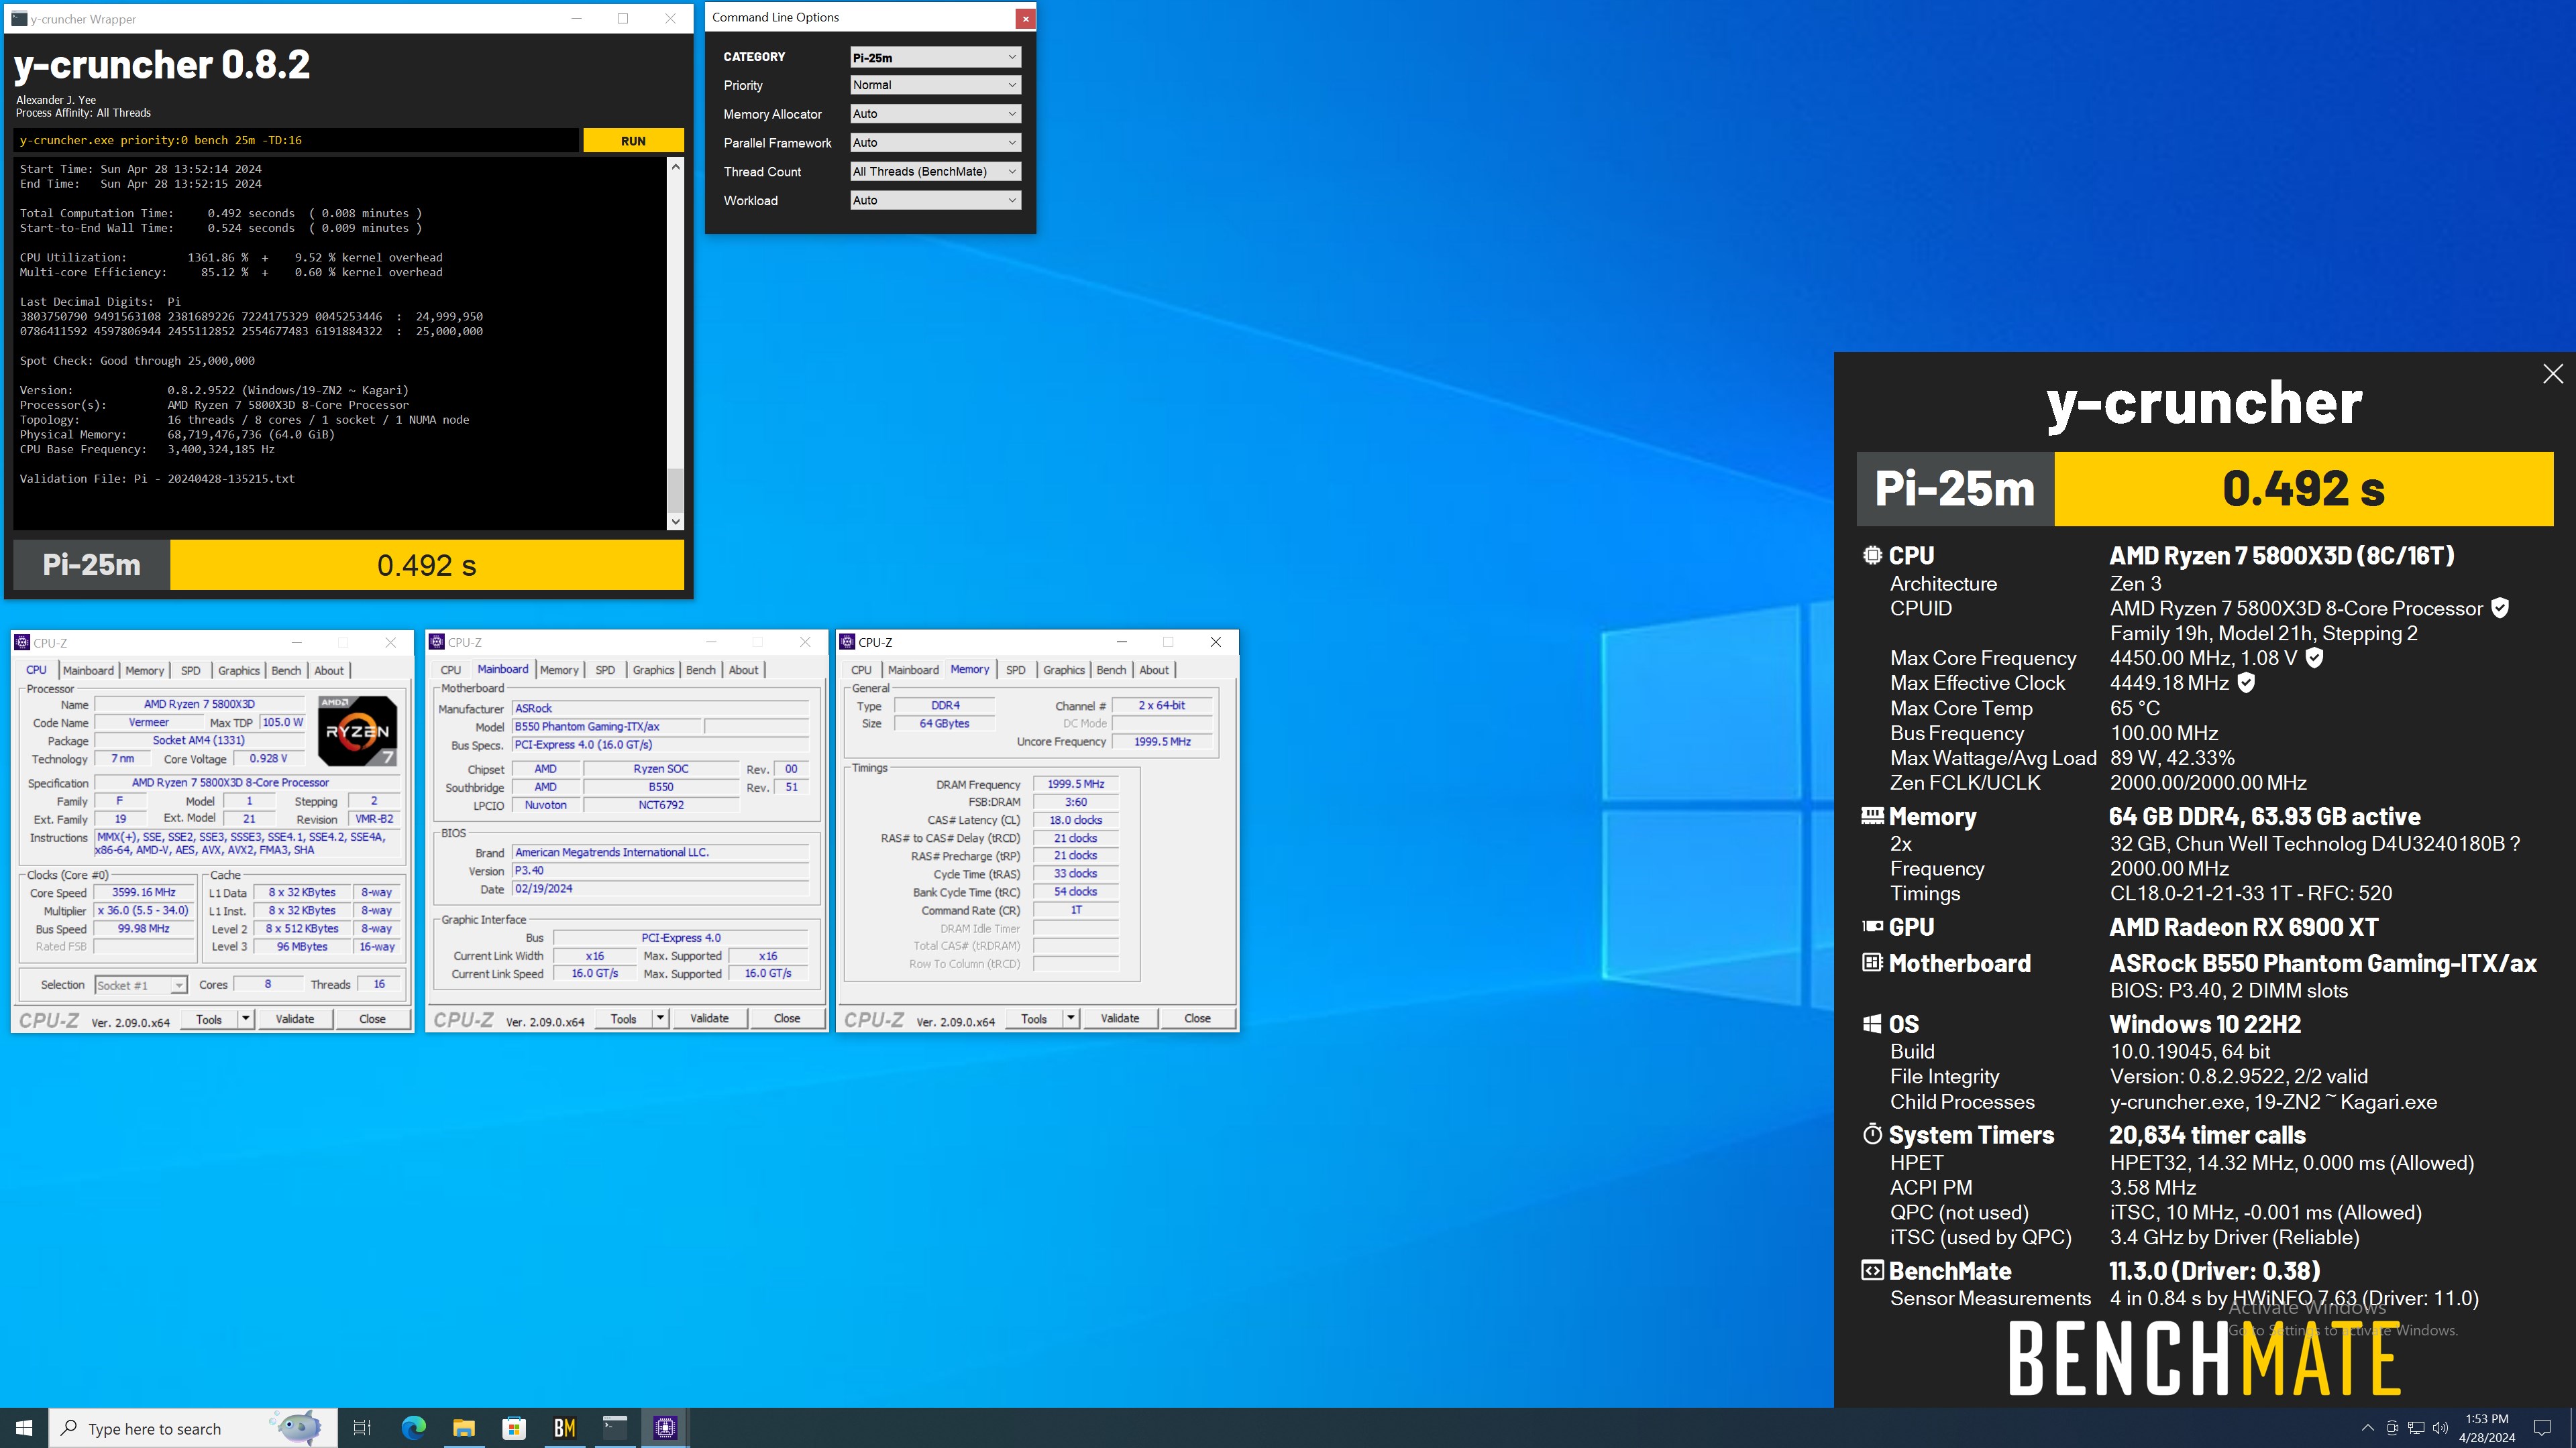The width and height of the screenshot is (2576, 1448).
Task: Open Task View on the taskbar
Action: 362,1428
